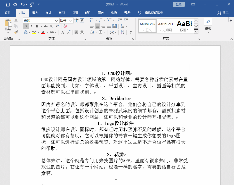Undo the last action

(22, 4)
